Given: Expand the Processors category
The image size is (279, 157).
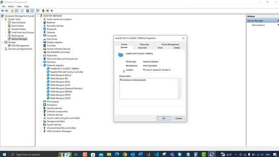Looking at the screenshot, I should click(41, 105).
